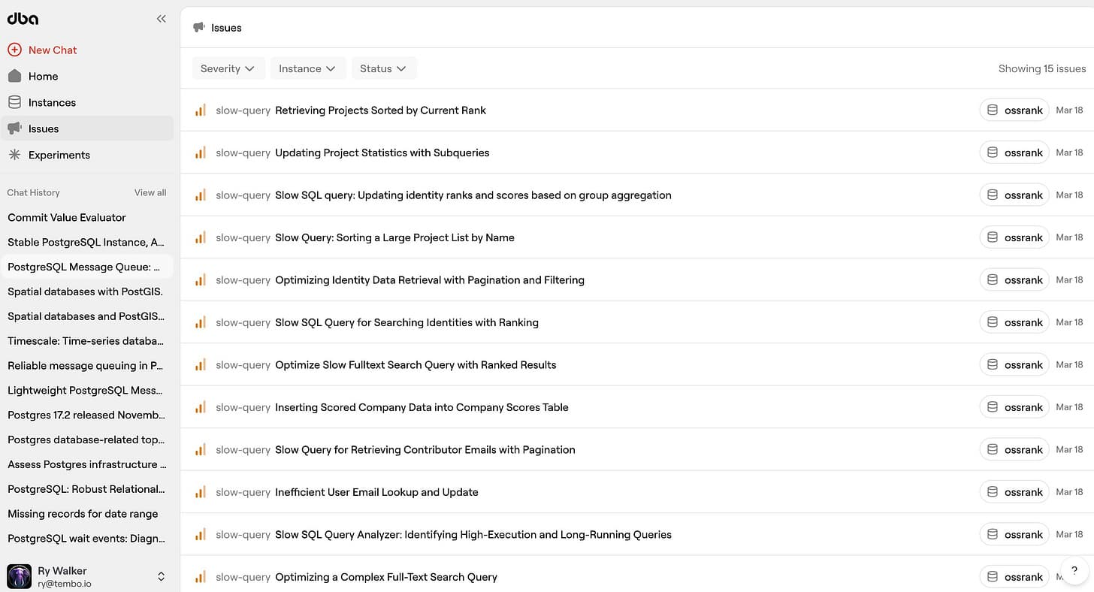Open issue Slow SQL Query for Searching Identities
1094x592 pixels.
(x=406, y=322)
